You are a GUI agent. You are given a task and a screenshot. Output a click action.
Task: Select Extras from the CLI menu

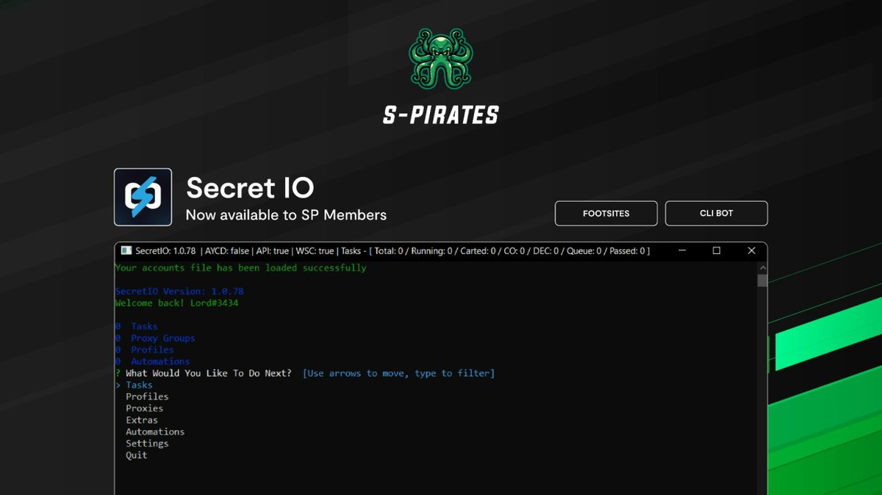tap(141, 419)
